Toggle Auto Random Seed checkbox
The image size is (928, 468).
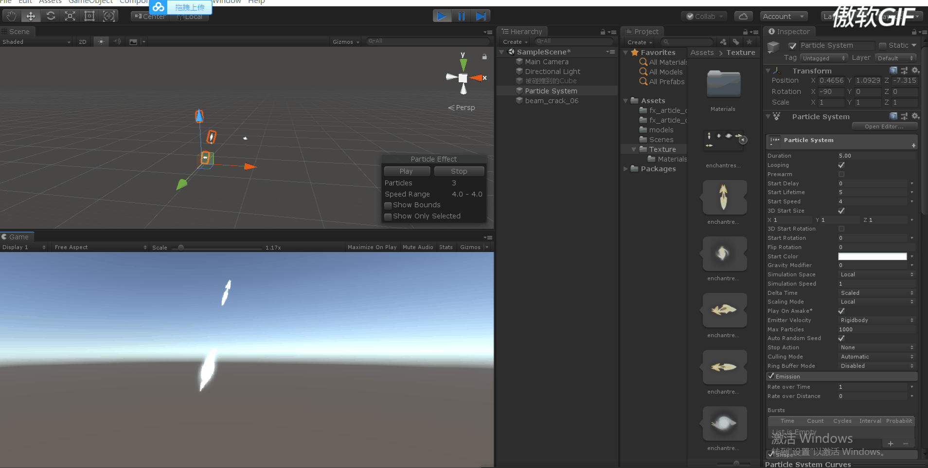(x=841, y=338)
